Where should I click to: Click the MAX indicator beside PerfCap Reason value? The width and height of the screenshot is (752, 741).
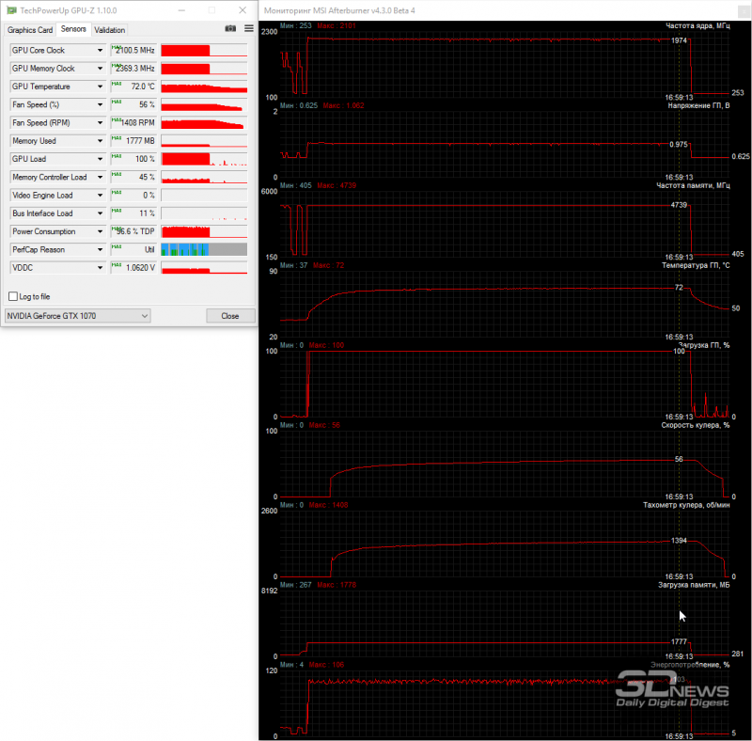(117, 247)
